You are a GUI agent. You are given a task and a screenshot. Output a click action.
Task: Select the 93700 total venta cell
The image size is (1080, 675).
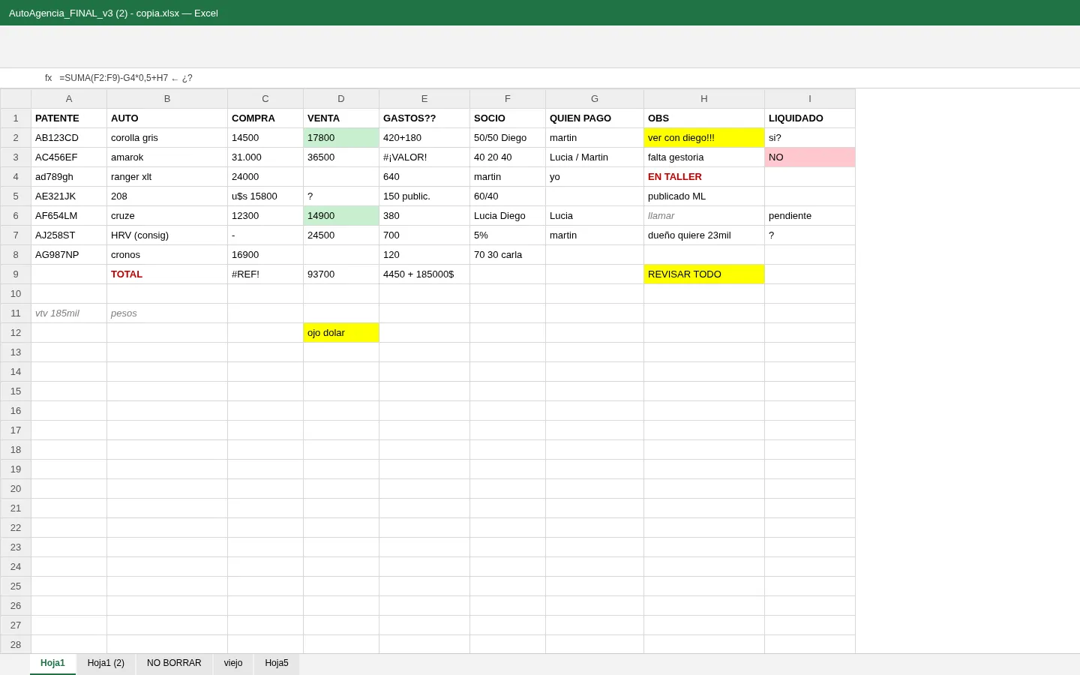[341, 274]
